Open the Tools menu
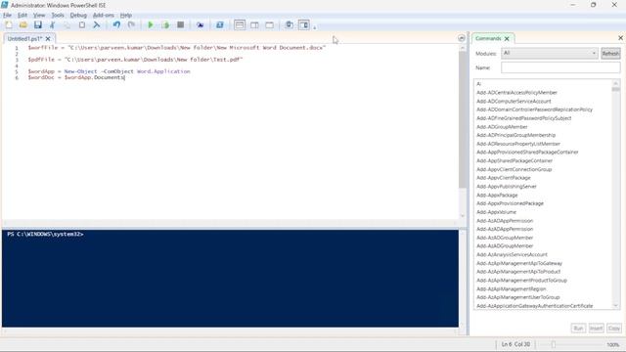This screenshot has width=626, height=352. tap(58, 16)
